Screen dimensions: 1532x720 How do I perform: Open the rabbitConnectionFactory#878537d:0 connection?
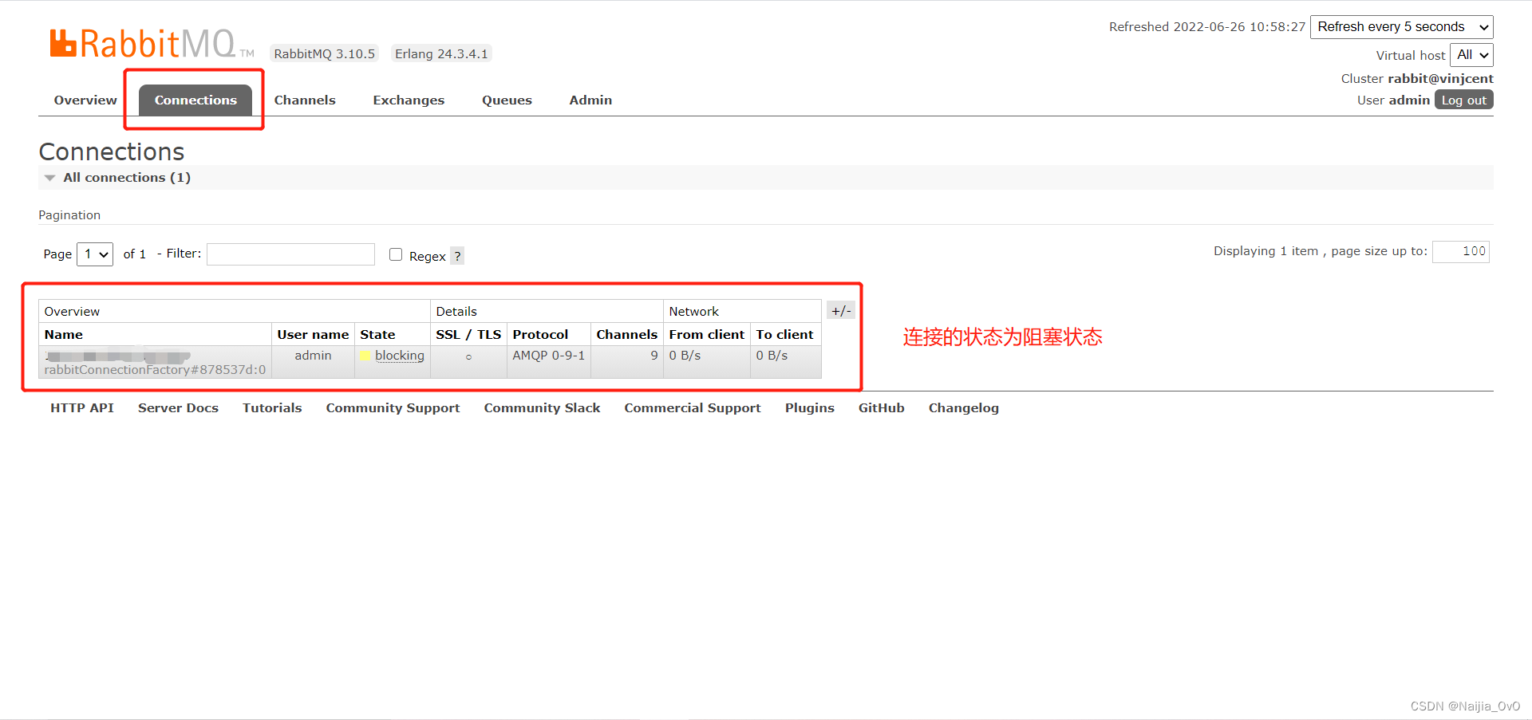tap(155, 370)
